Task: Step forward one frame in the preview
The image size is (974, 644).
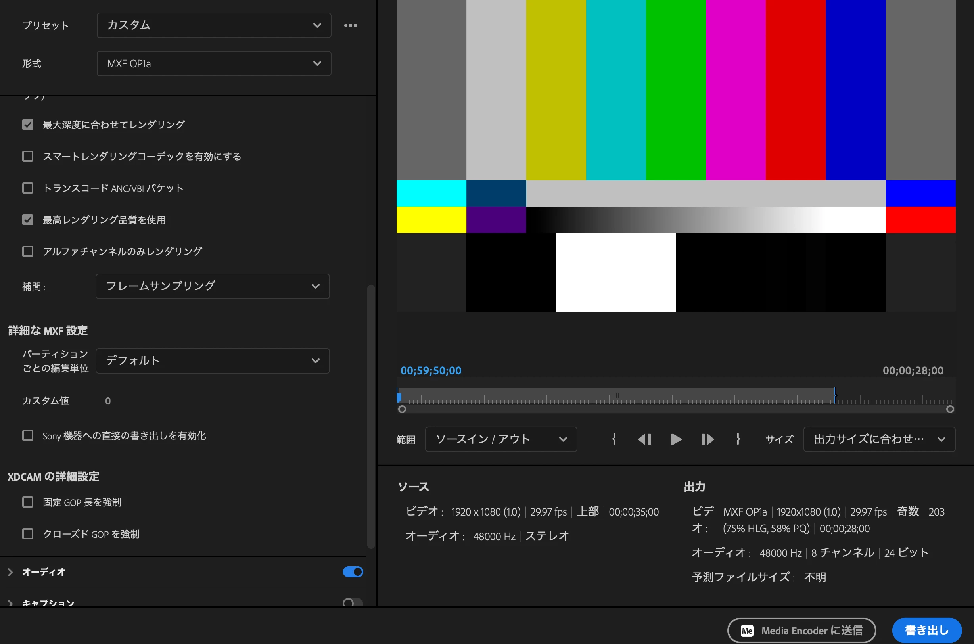Action: point(707,439)
